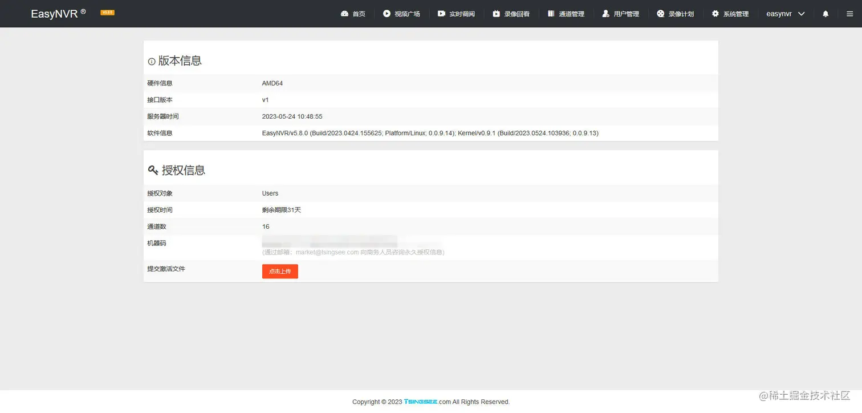
Task: Click the 录像回看 playback icon
Action: 496,14
